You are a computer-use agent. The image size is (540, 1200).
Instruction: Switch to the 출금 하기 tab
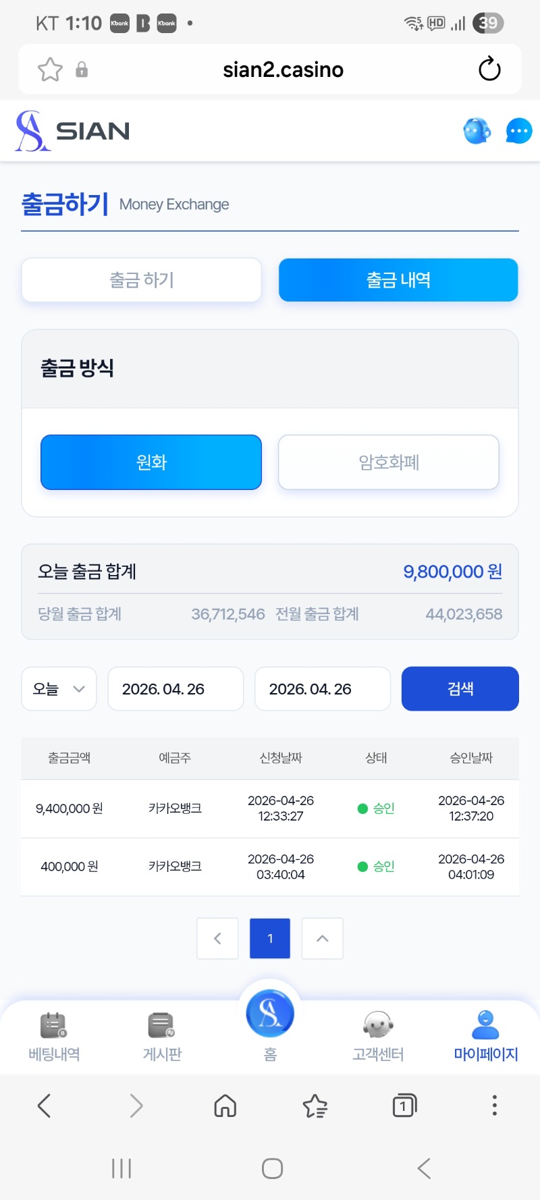coord(142,280)
